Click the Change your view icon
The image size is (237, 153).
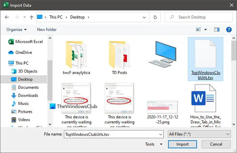pos(198,30)
